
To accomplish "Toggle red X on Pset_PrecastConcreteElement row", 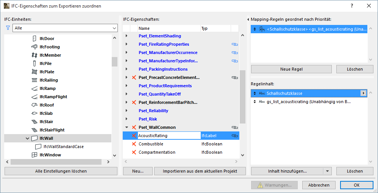I will (134, 77).
